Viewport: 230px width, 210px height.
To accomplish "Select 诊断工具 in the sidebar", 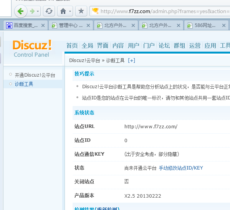I will (24, 84).
